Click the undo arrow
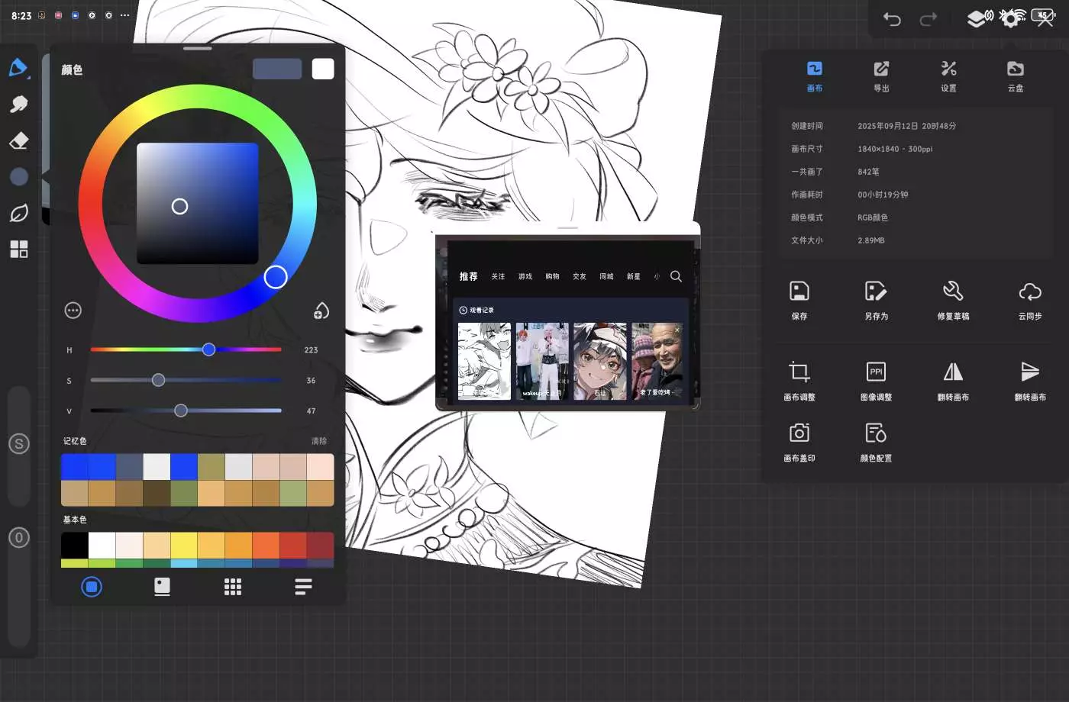The image size is (1069, 702). click(x=892, y=19)
